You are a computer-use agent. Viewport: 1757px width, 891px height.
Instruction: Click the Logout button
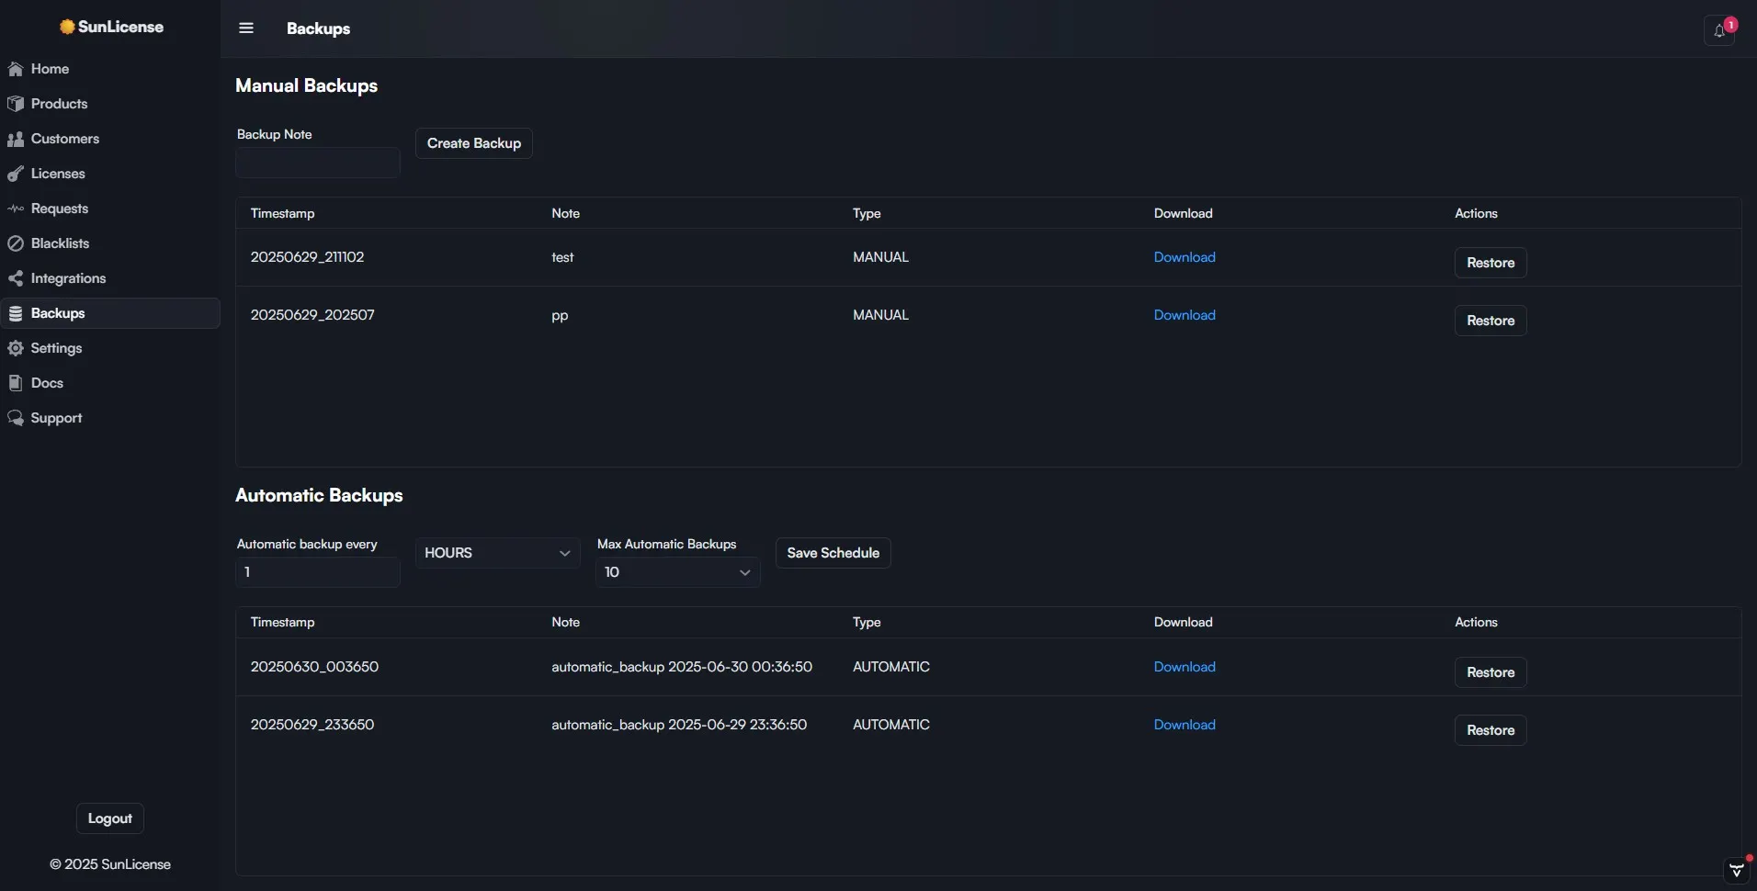(x=110, y=818)
